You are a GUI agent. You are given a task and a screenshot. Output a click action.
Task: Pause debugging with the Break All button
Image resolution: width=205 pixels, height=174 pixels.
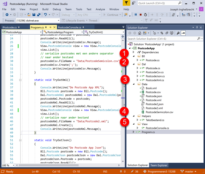[x=136, y=14]
